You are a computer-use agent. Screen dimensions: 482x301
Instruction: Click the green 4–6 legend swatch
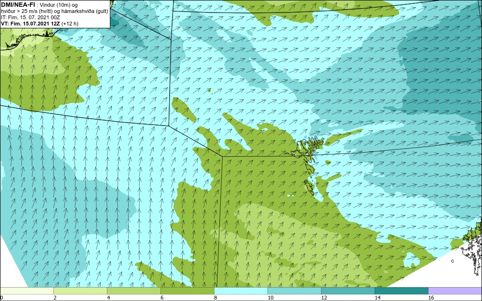click(134, 290)
